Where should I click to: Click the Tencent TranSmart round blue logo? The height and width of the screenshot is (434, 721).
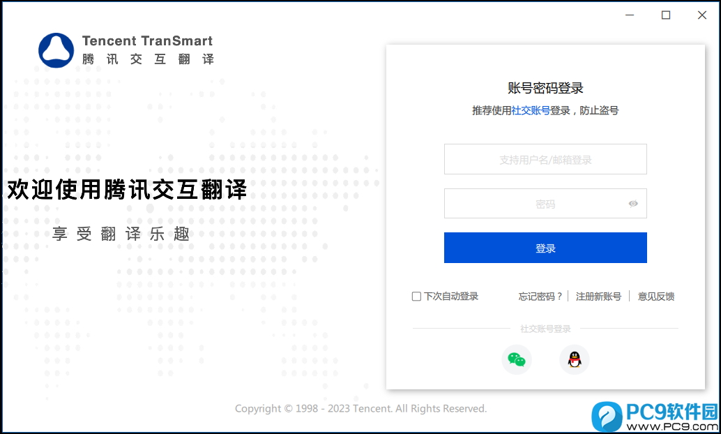tap(56, 50)
